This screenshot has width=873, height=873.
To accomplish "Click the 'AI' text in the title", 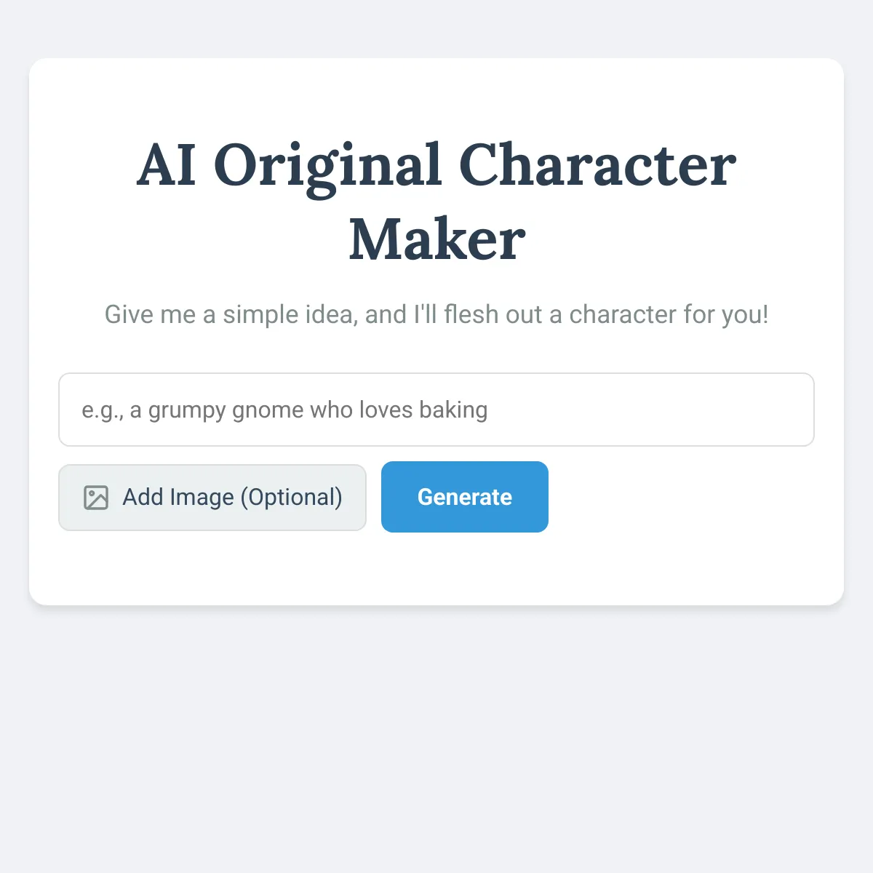I will (x=167, y=165).
